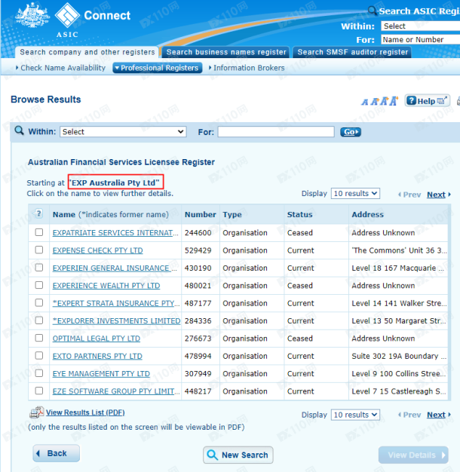Expand Information Brokers menu
460x472 pixels.
tap(247, 68)
